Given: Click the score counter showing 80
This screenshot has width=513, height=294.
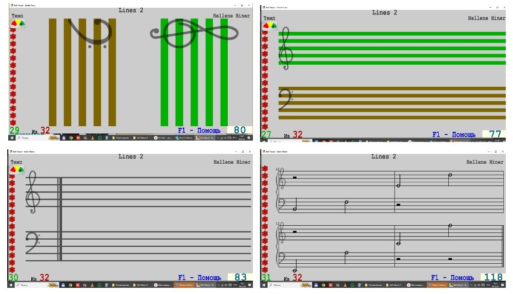Looking at the screenshot, I should [x=240, y=130].
